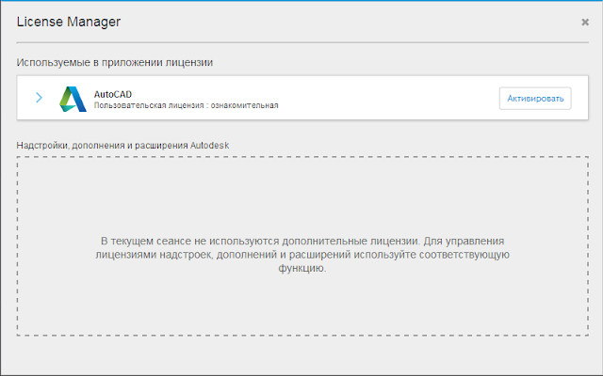Click the bottom edge of the dashed box
This screenshot has width=603, height=376.
click(x=301, y=336)
